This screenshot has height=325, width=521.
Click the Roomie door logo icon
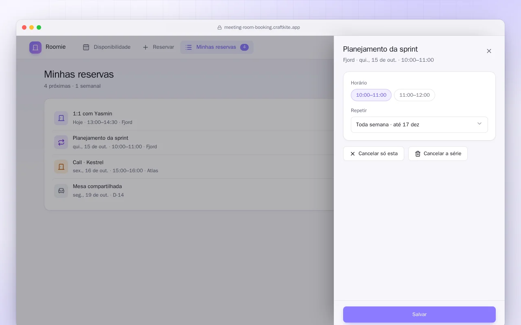click(35, 48)
